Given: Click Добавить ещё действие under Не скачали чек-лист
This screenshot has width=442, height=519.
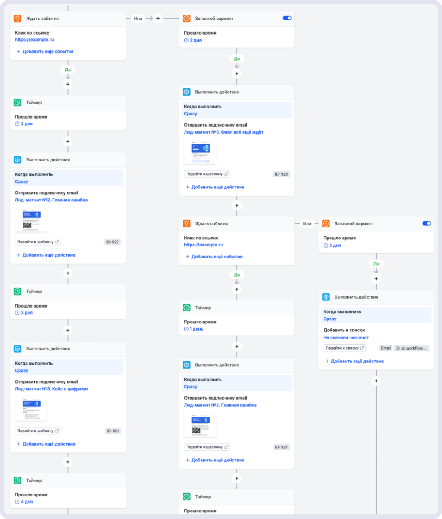Looking at the screenshot, I should point(354,361).
